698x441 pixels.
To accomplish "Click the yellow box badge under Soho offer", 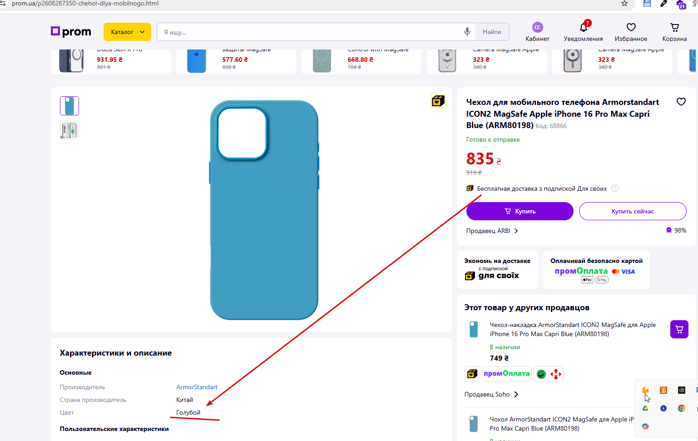I will [x=472, y=374].
